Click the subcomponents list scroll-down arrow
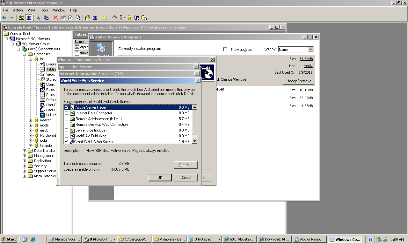This screenshot has height=244, width=408. pyautogui.click(x=195, y=141)
